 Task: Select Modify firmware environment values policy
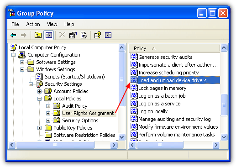(178, 127)
